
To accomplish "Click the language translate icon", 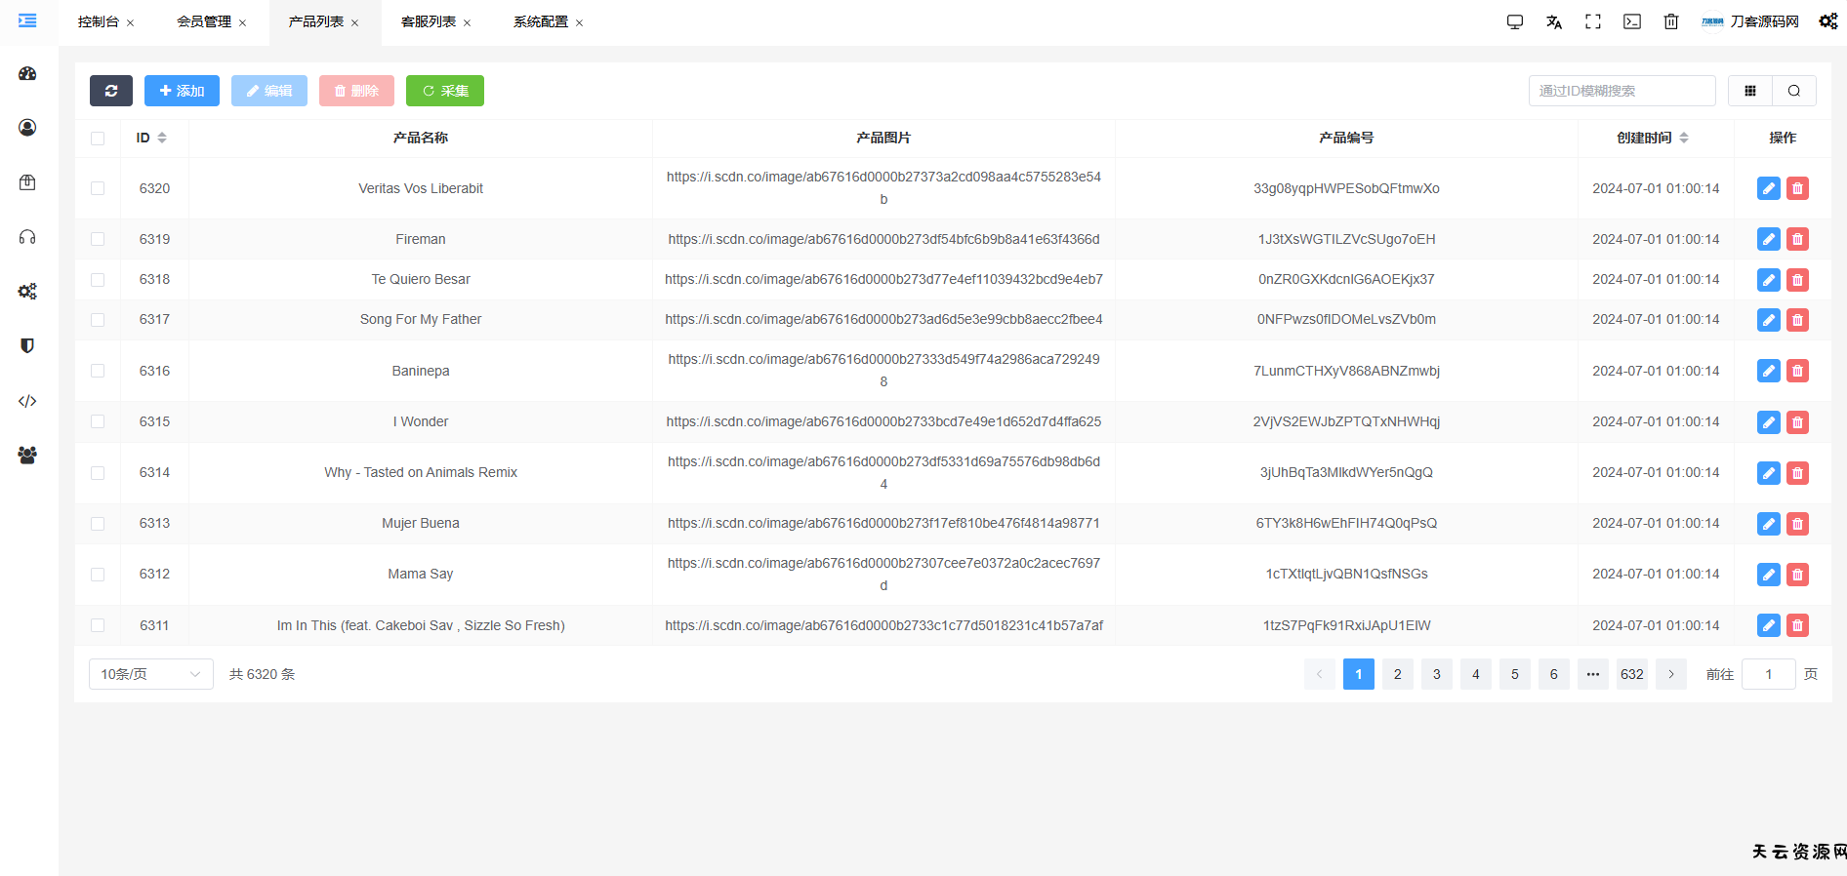I will pyautogui.click(x=1554, y=21).
